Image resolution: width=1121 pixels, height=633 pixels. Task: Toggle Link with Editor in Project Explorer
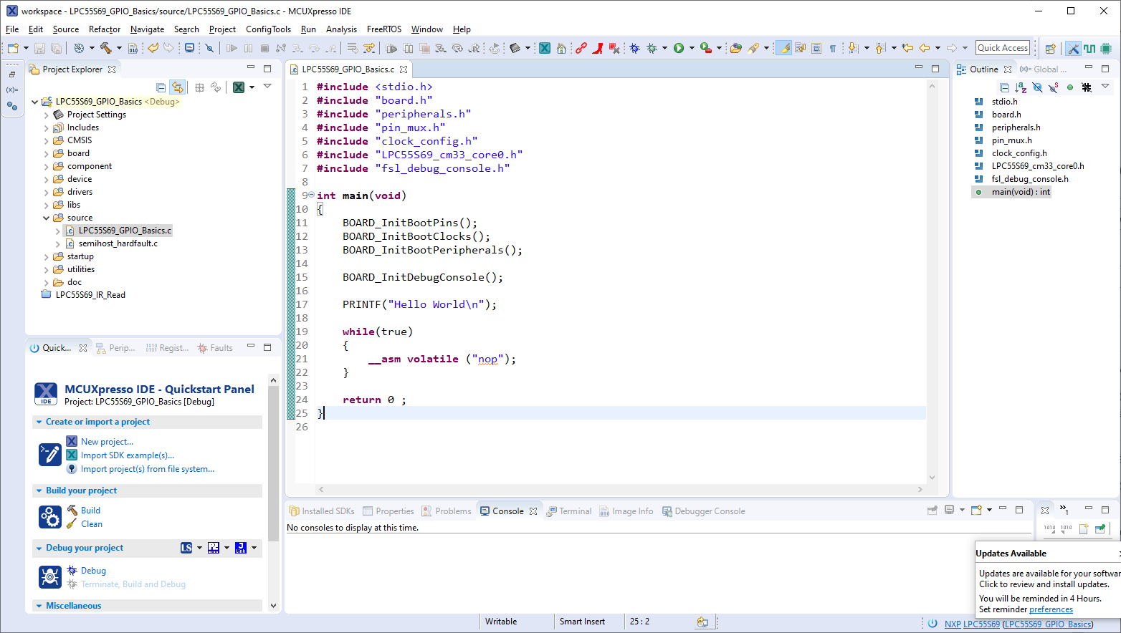click(178, 87)
